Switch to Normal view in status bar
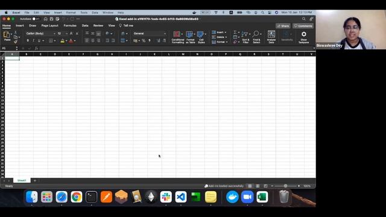The height and width of the screenshot is (217, 386). [x=250, y=186]
